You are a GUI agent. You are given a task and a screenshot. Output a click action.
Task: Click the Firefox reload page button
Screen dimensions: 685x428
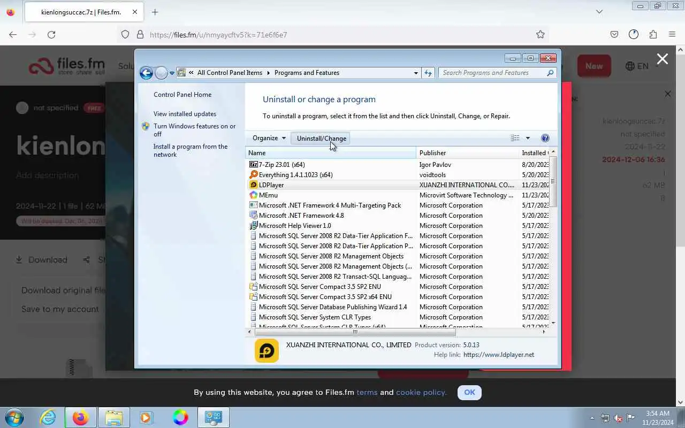tap(51, 34)
